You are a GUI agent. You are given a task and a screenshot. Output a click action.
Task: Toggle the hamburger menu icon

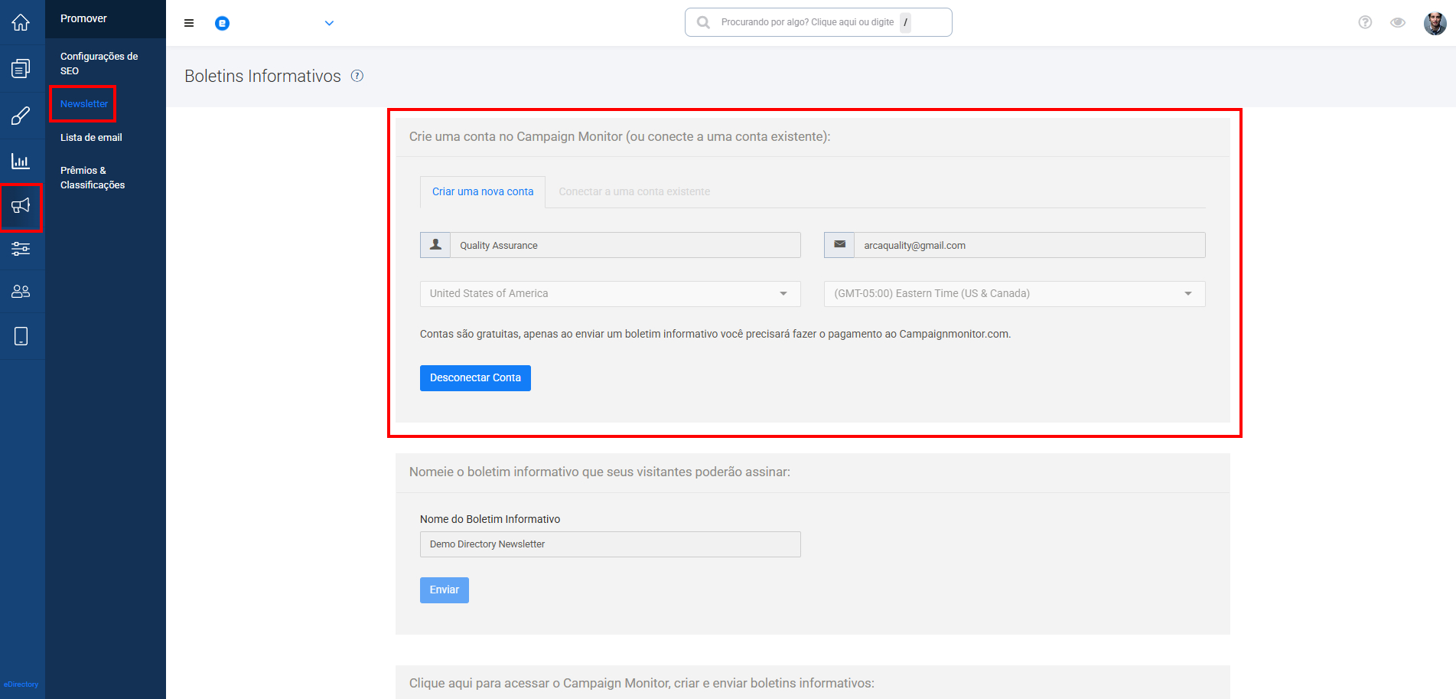189,23
